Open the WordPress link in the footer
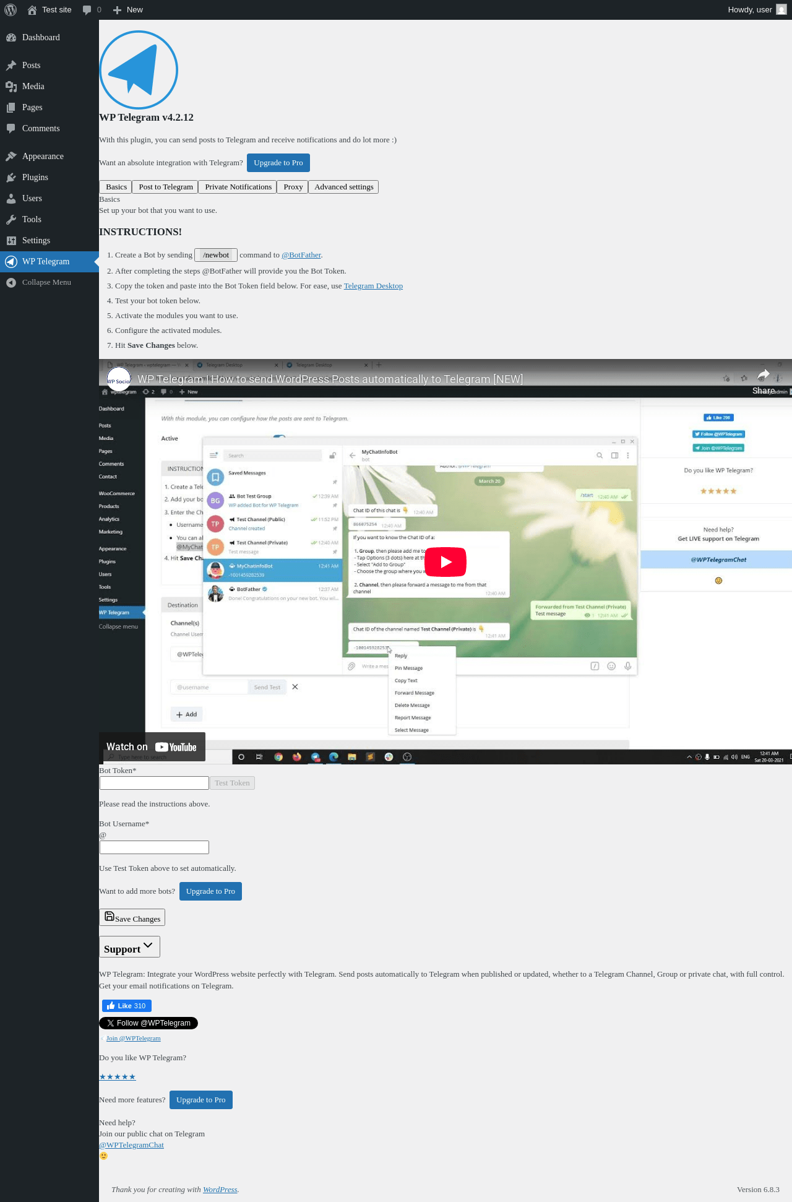 click(220, 1190)
